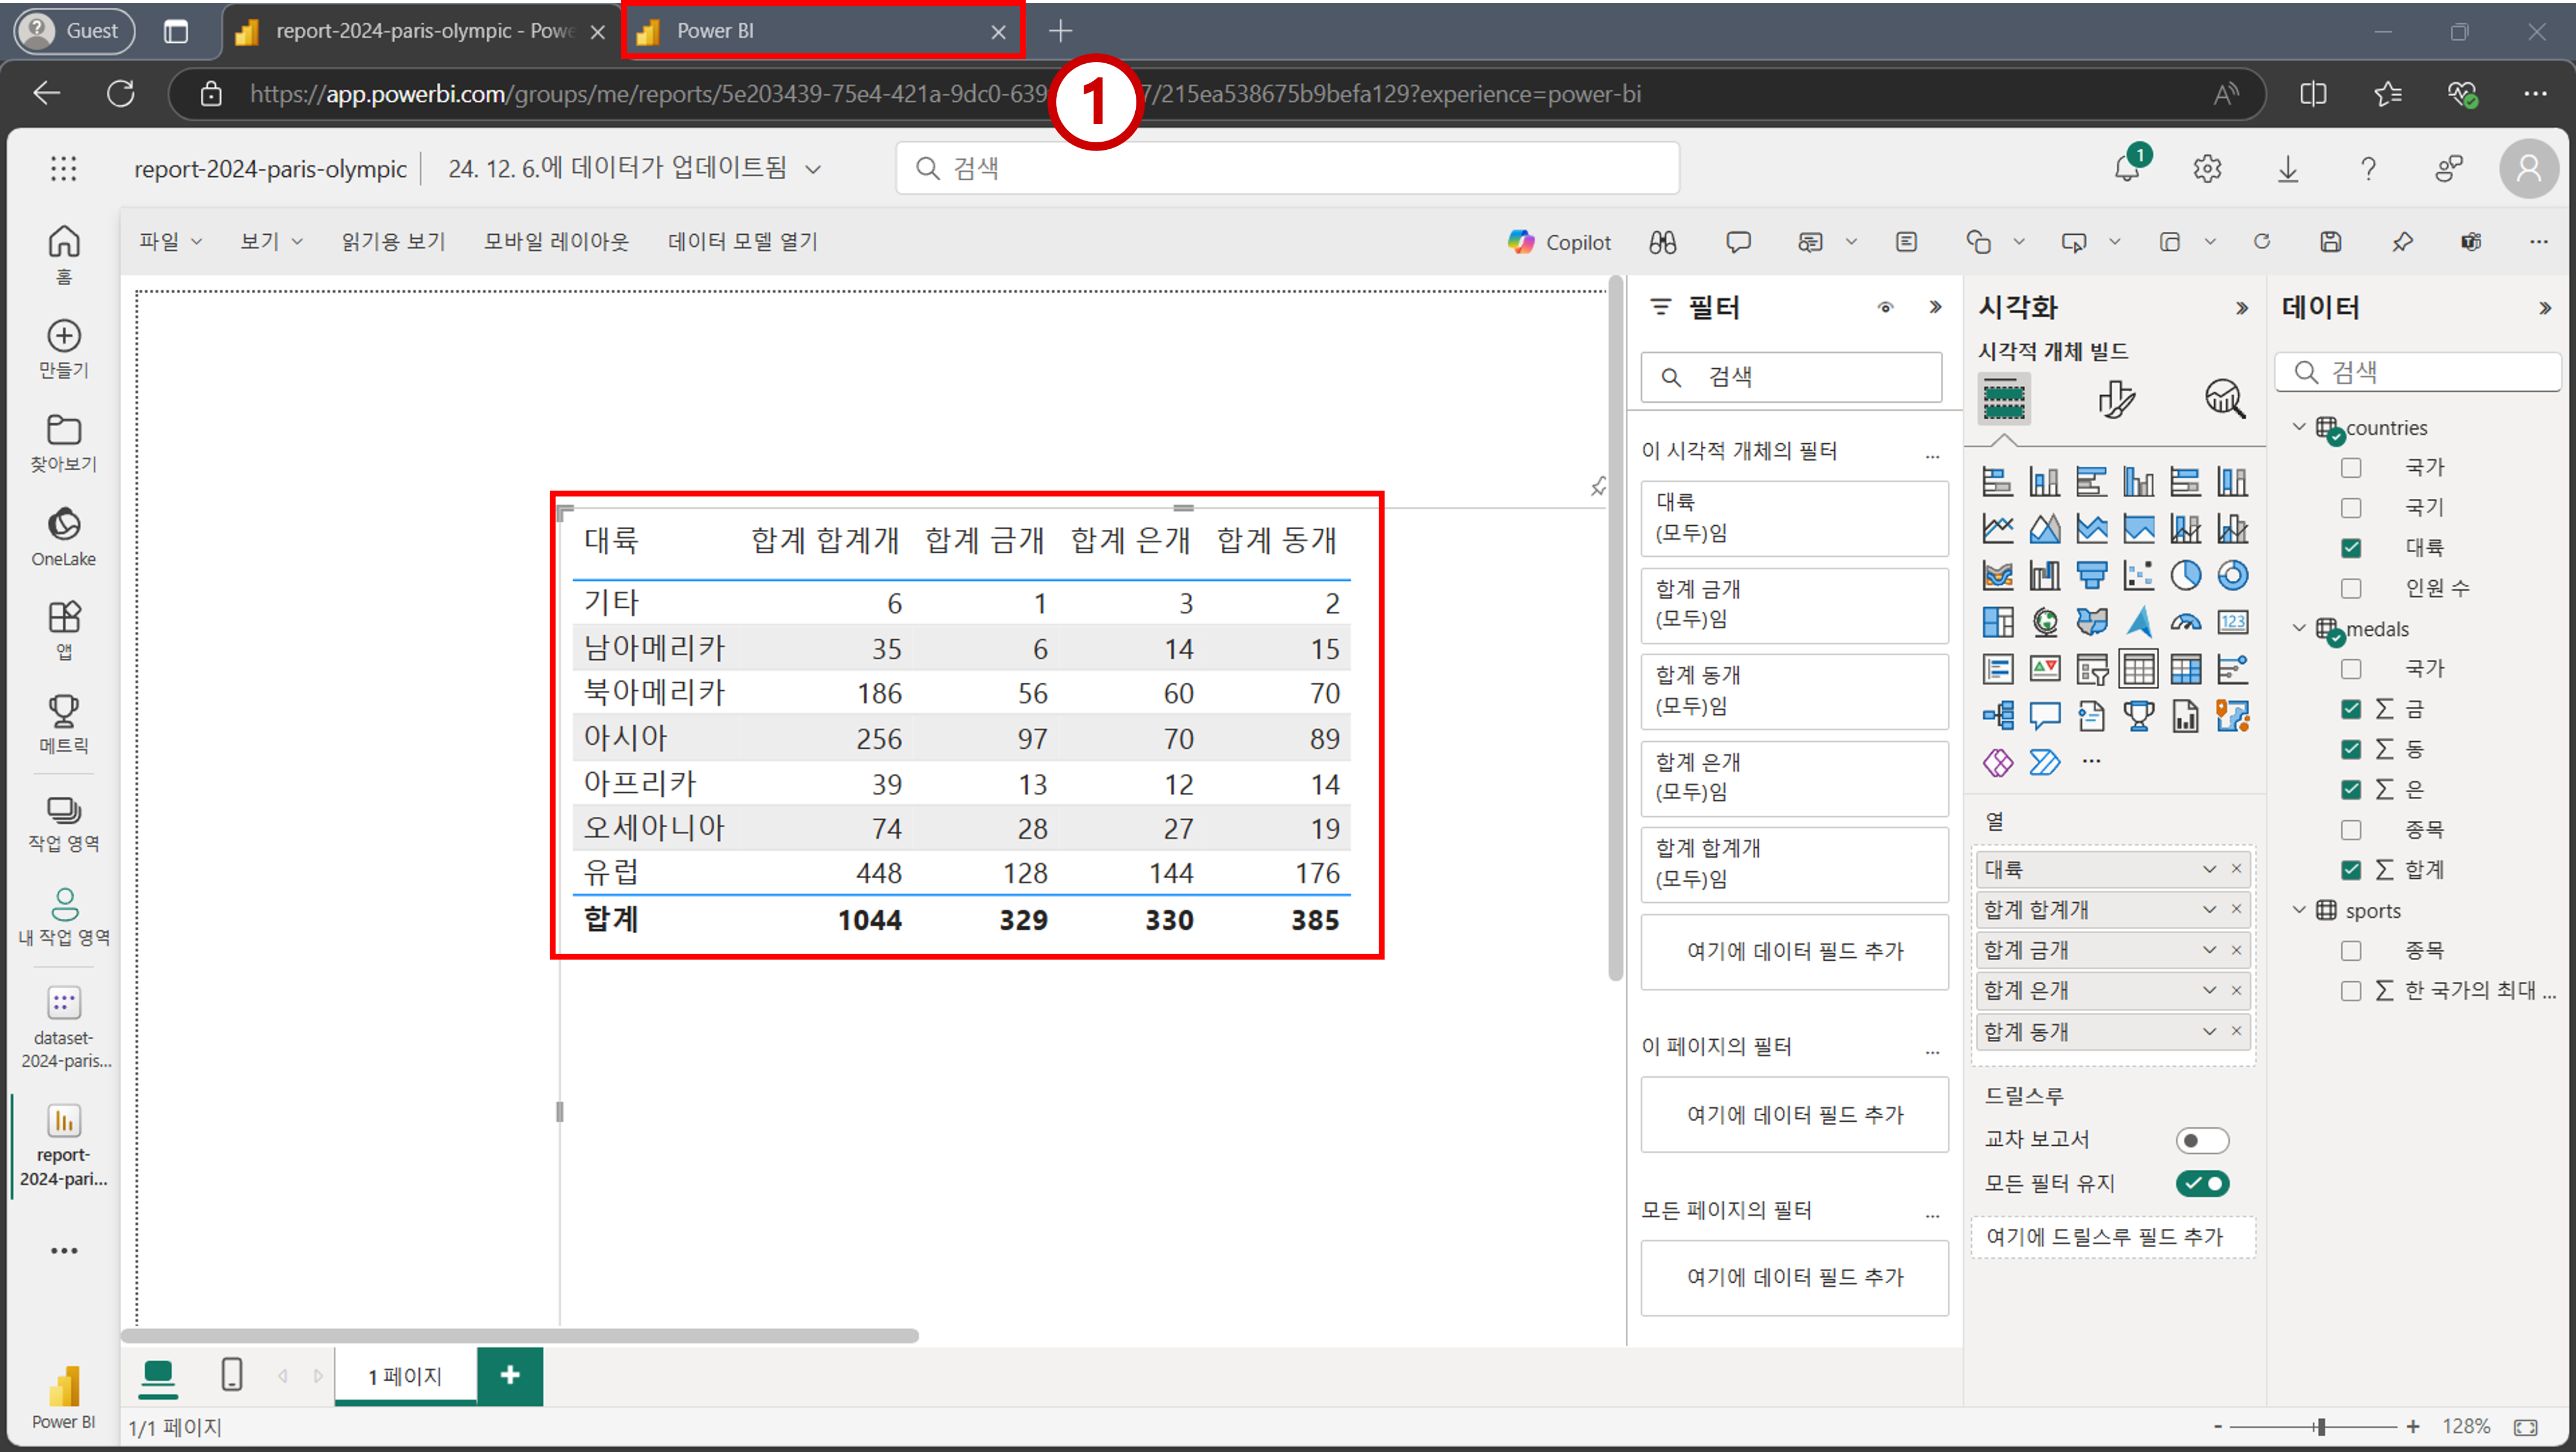
Task: Uncheck the Σ 은 field under medals
Action: (x=2351, y=789)
